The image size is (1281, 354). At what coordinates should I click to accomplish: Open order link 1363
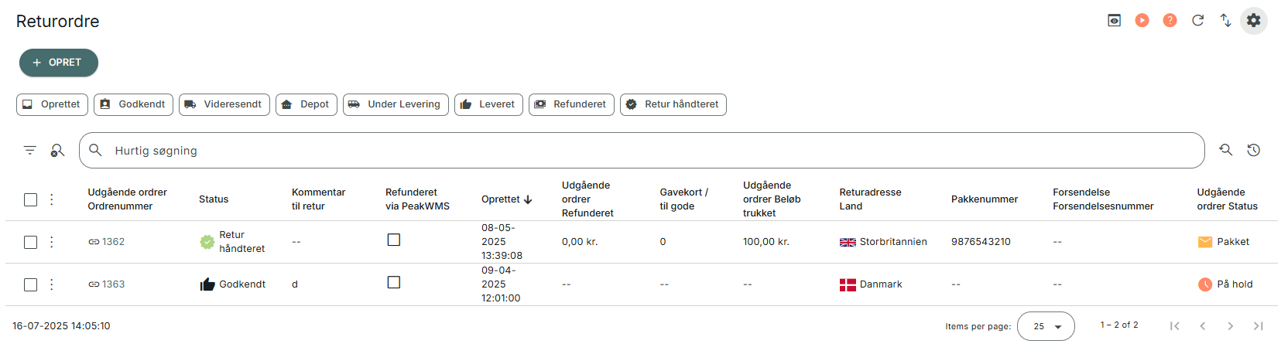pyautogui.click(x=107, y=284)
